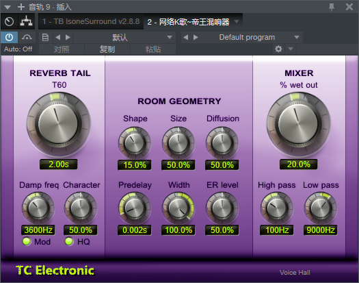Viewport: 359px width, 283px height.
Task: Pin the plugin window
Action: (332, 7)
